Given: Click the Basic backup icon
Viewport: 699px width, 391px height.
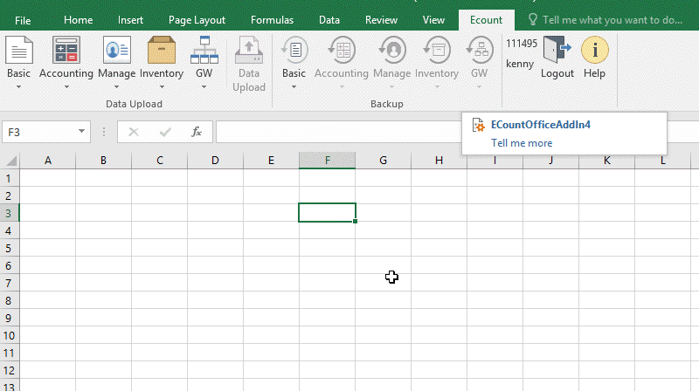Looking at the screenshot, I should [x=294, y=50].
